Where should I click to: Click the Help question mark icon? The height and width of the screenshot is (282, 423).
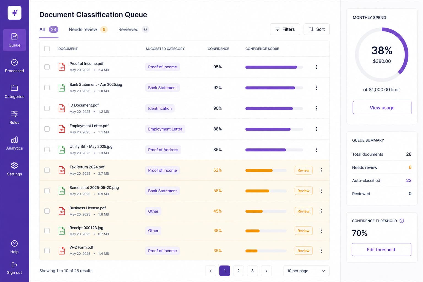[14, 243]
